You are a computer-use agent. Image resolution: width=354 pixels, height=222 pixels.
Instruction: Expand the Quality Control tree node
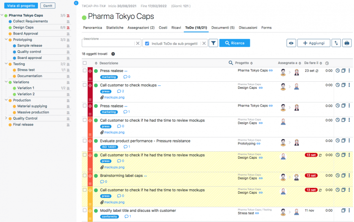[x=6, y=118]
